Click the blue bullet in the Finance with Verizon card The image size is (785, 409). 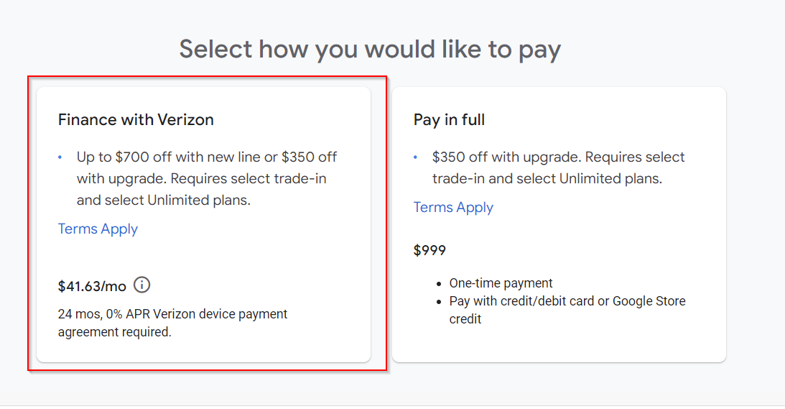60,157
